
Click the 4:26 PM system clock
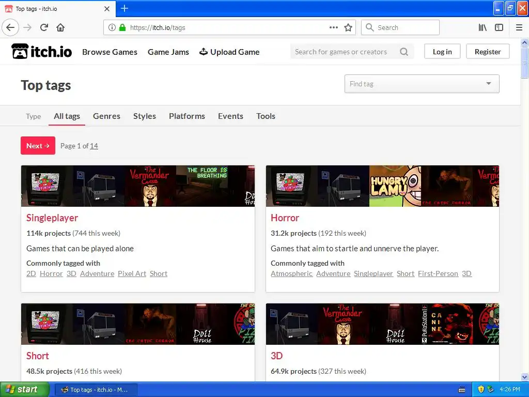pyautogui.click(x=510, y=389)
